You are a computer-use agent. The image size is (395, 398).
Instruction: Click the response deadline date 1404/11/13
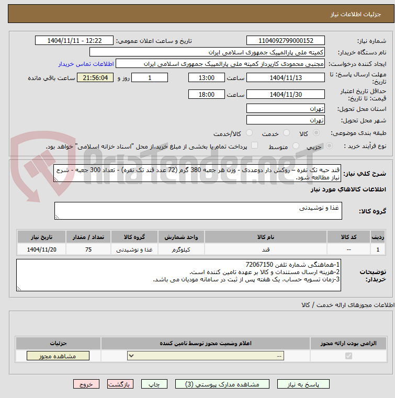pyautogui.click(x=286, y=78)
